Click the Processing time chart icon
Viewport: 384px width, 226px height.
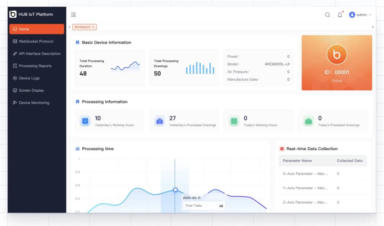click(x=77, y=149)
